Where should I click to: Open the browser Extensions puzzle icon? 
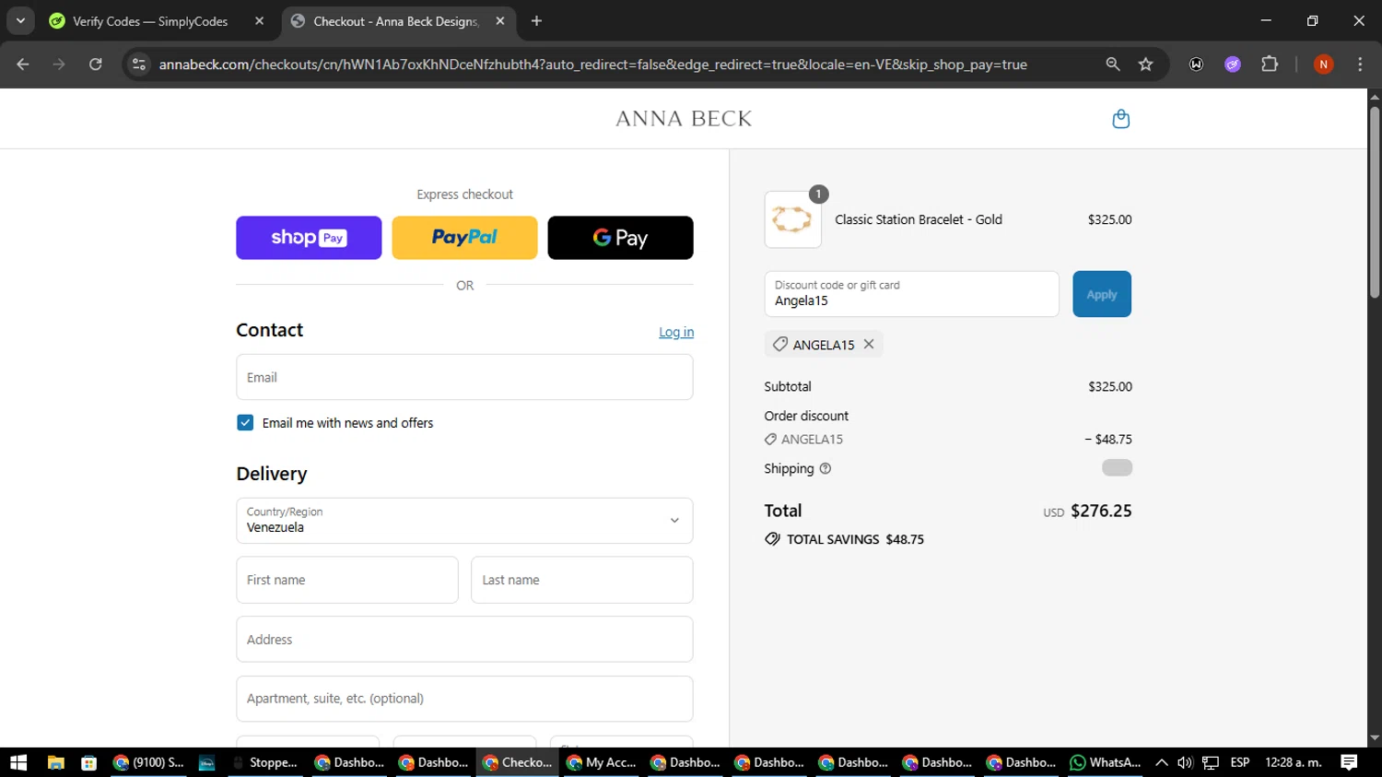coord(1270,65)
